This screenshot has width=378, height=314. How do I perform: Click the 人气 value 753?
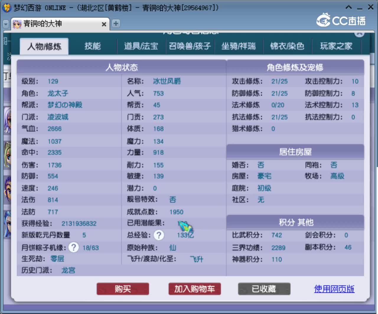158,93
